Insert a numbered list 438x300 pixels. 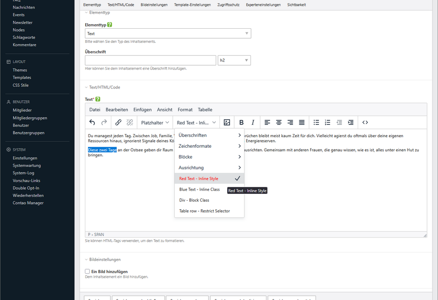pyautogui.click(x=328, y=122)
